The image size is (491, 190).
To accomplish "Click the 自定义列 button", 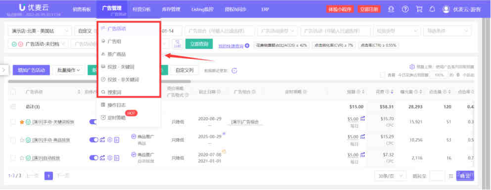I will pos(184,70).
